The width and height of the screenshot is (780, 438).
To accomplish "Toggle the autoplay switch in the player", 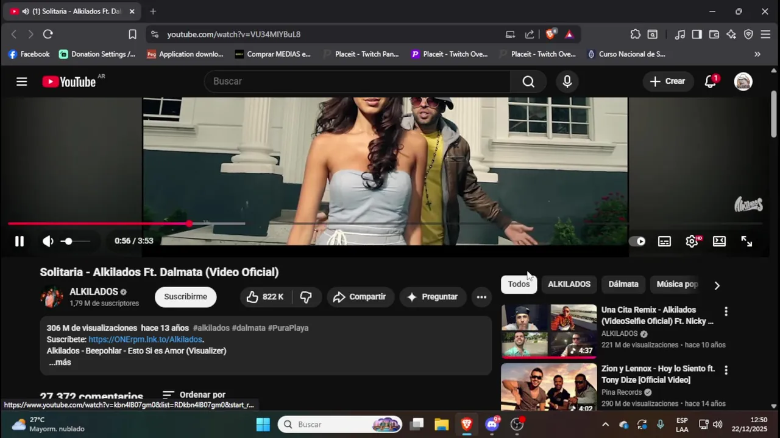I will pyautogui.click(x=638, y=242).
